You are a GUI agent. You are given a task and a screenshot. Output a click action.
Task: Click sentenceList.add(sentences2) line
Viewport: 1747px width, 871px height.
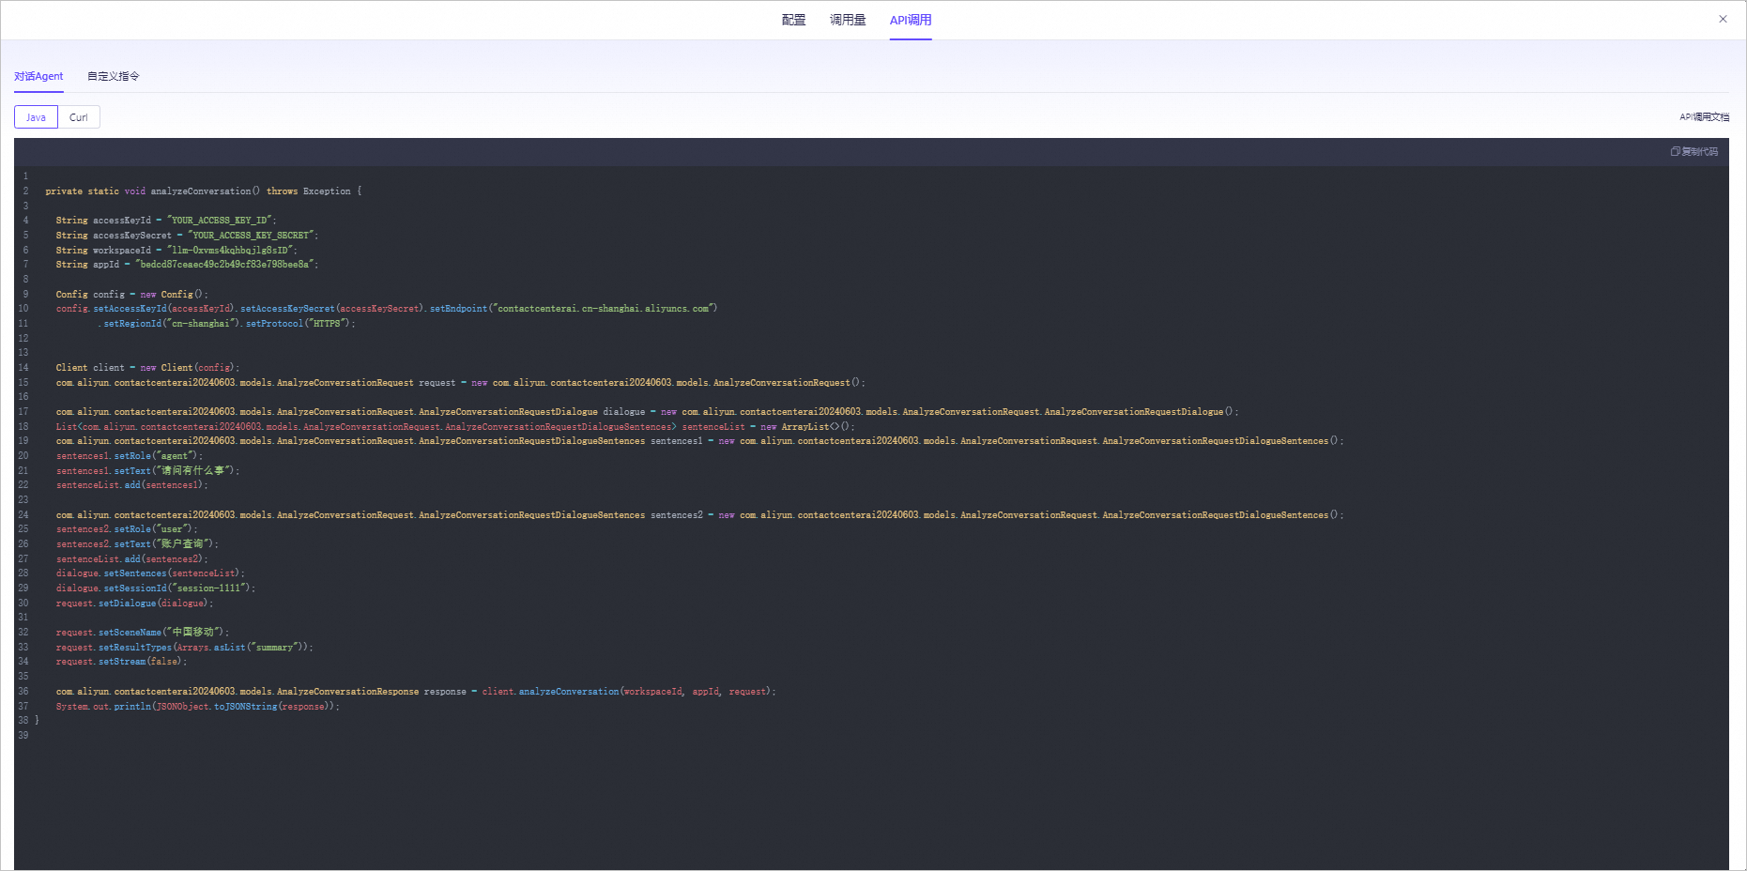pyautogui.click(x=131, y=559)
